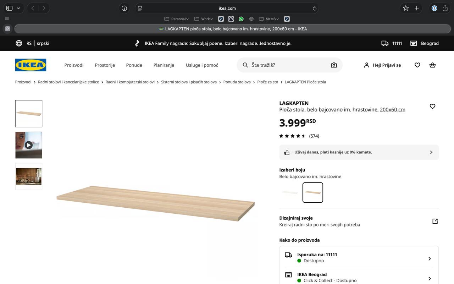
Task: Expand the 'Uživaj danas, plati kasnije' banner
Action: (x=359, y=152)
